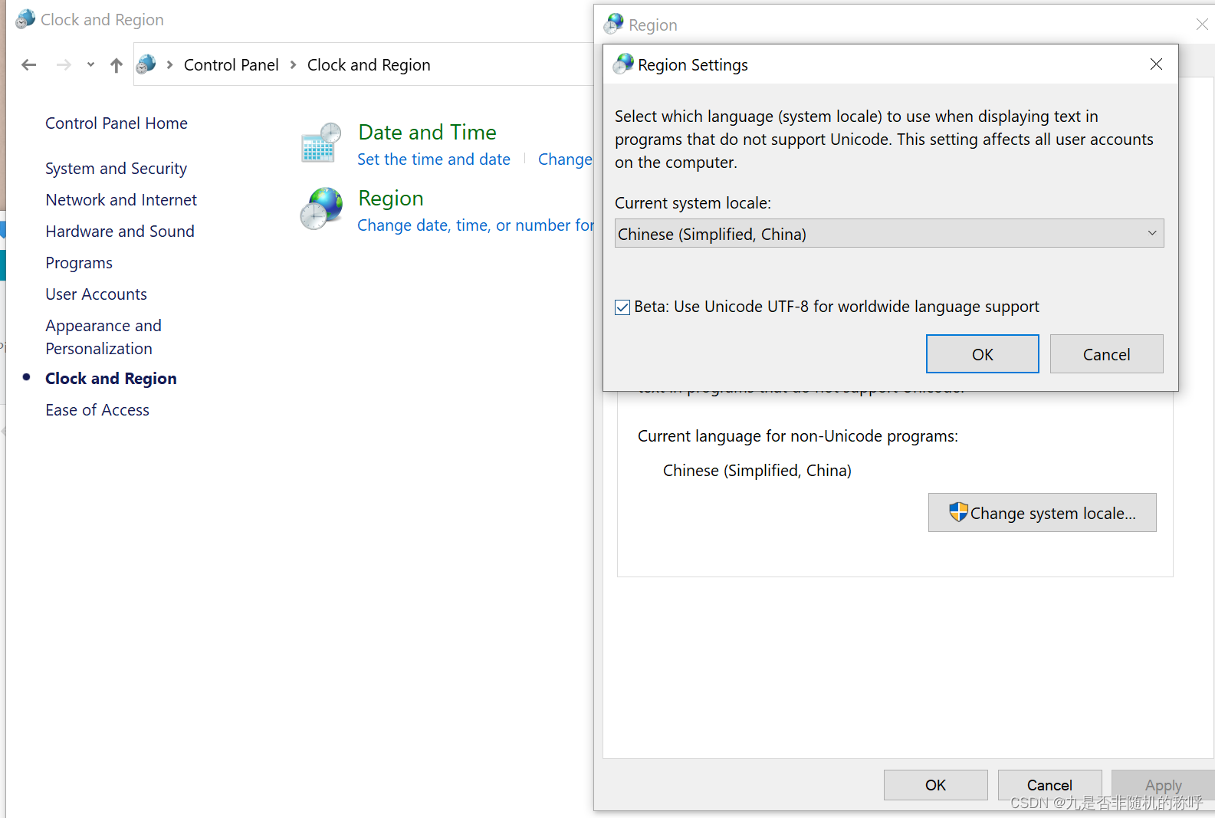Open Ease of Access category
The width and height of the screenshot is (1215, 818).
(x=97, y=410)
